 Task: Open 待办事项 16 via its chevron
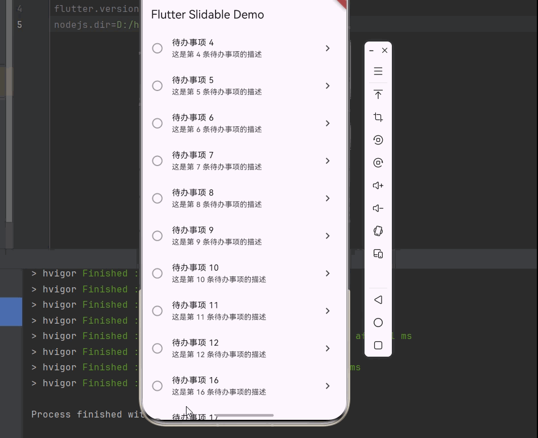pos(328,386)
